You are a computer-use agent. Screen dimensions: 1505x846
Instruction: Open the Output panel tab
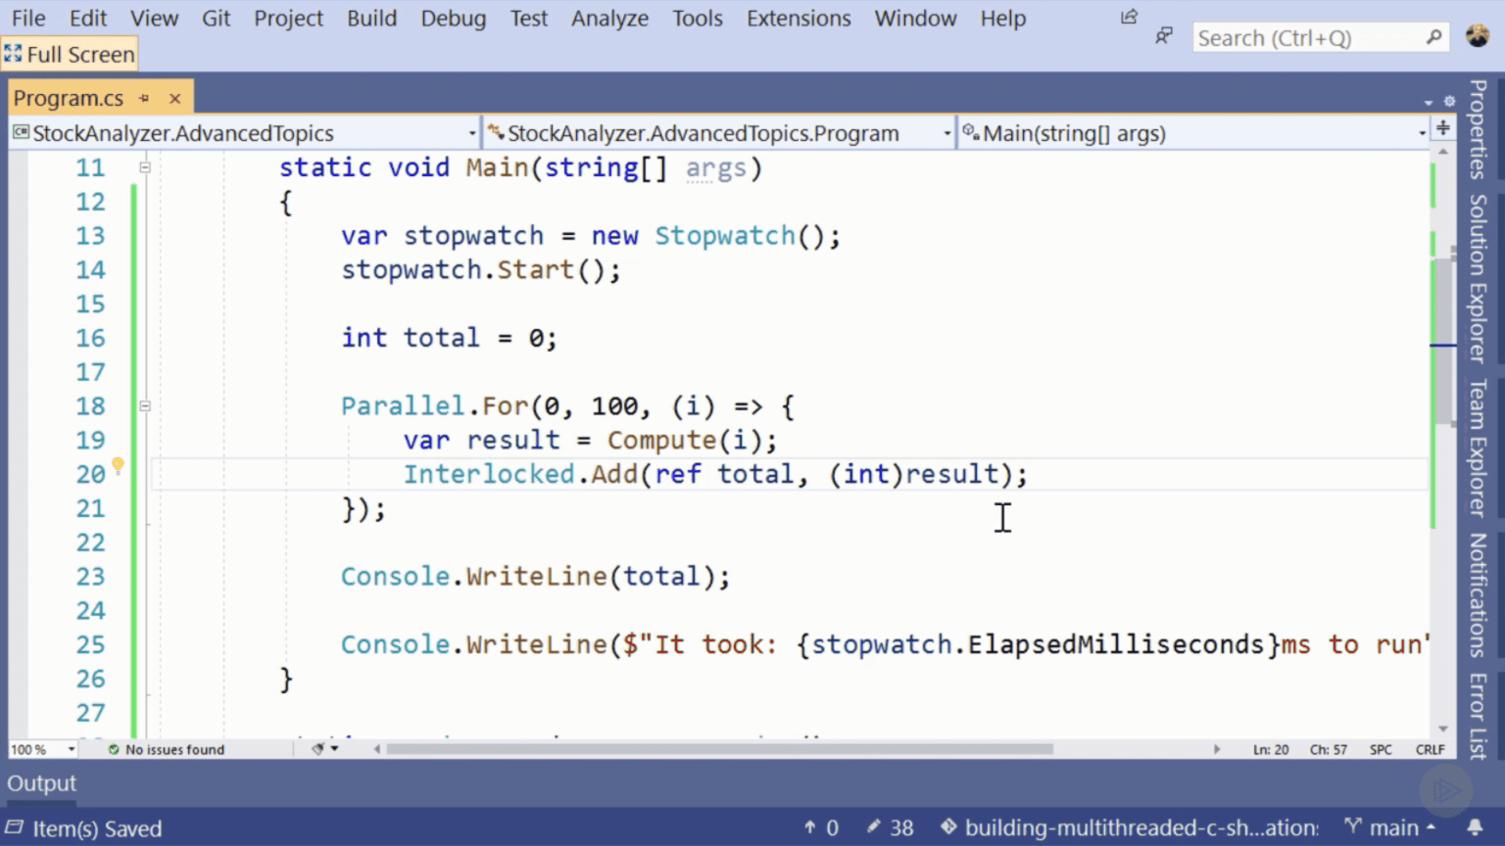41,783
